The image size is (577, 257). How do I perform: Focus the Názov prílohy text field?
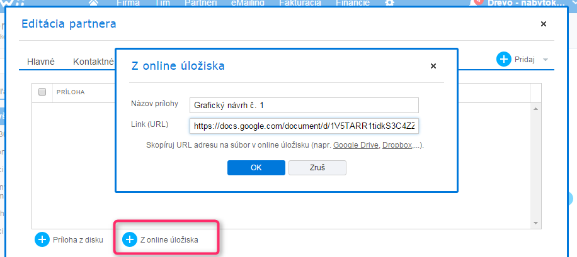point(304,106)
